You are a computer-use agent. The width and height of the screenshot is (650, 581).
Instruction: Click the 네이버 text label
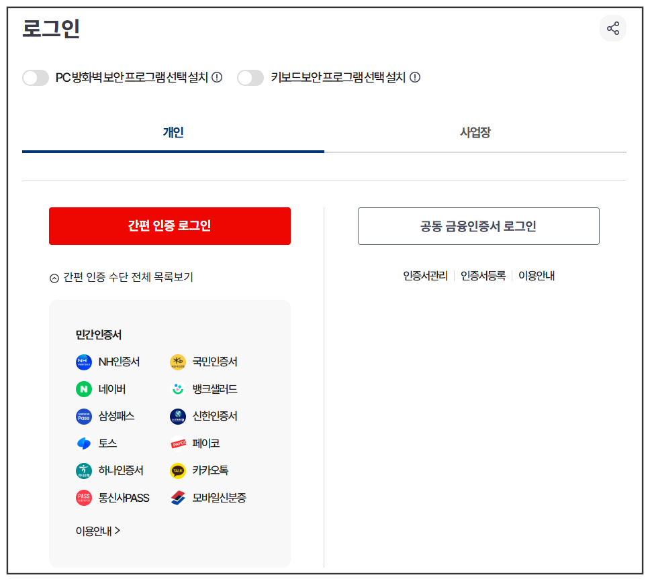112,389
